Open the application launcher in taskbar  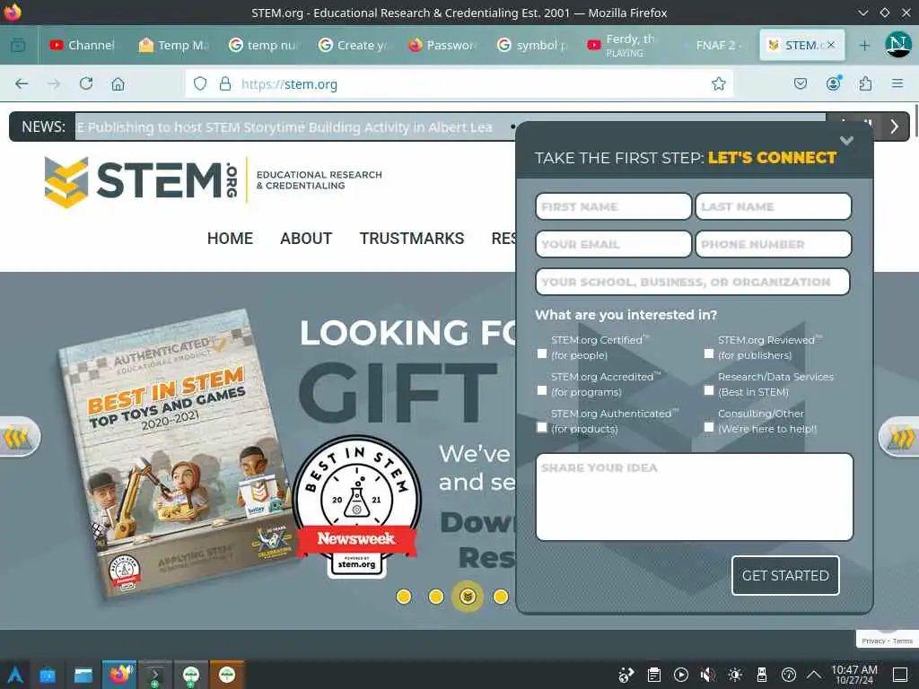tap(14, 675)
